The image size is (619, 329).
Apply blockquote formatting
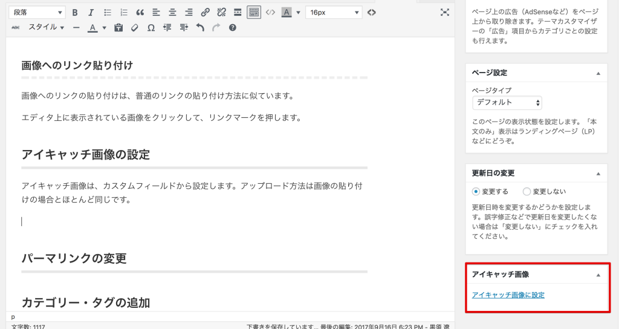pyautogui.click(x=140, y=13)
